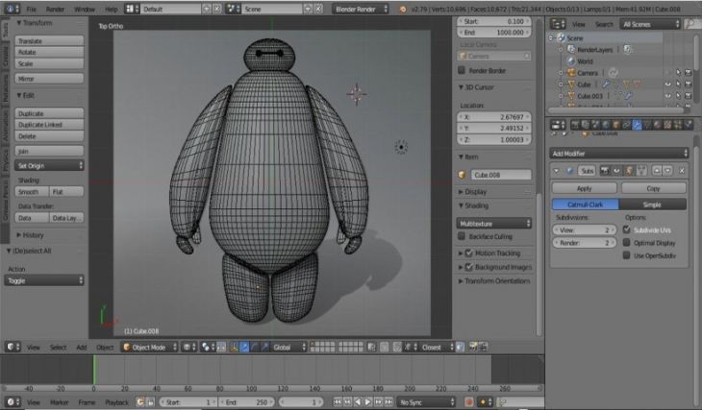The width and height of the screenshot is (702, 410).
Task: Expand the Display panel
Action: tap(472, 191)
